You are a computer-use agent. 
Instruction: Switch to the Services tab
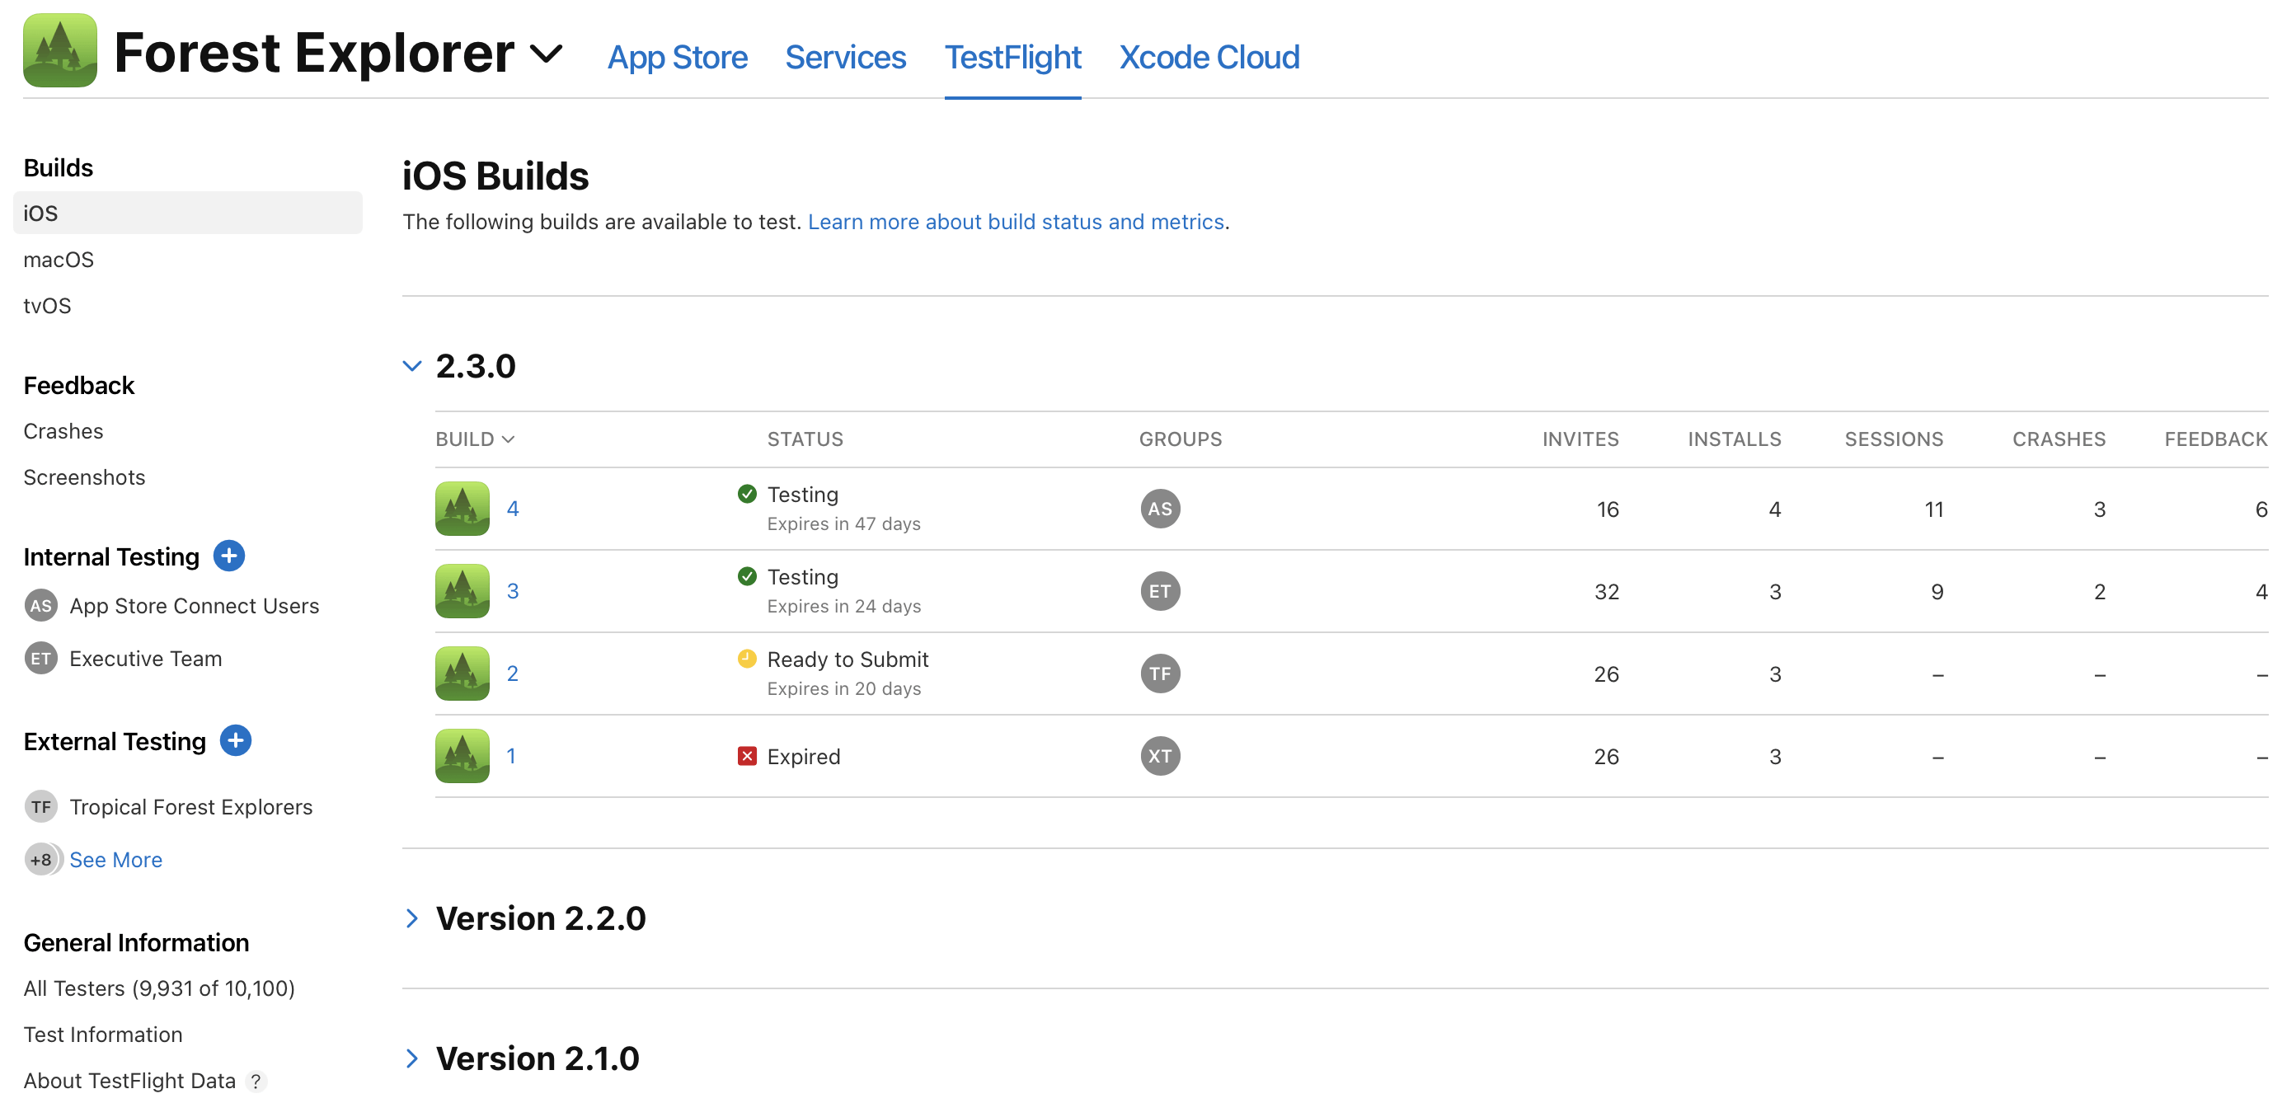845,58
